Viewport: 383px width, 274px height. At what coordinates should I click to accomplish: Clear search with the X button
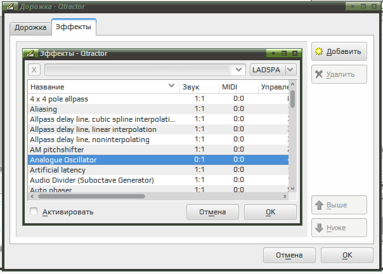click(x=34, y=70)
